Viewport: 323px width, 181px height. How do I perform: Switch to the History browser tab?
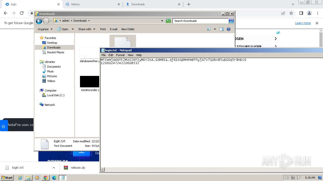(93, 4)
